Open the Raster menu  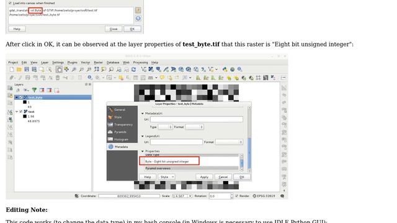pos(98,63)
